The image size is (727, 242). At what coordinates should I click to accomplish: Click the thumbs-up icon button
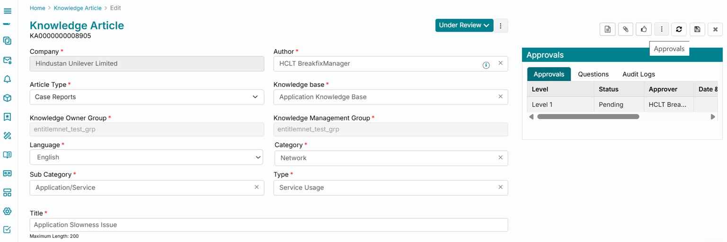(644, 29)
